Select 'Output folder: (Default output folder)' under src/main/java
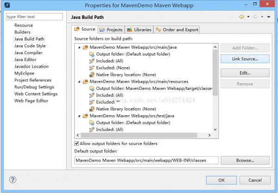Screen dimensions: 278x193 (133, 54)
